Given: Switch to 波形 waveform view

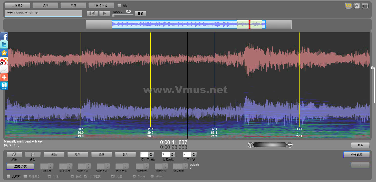Looking at the screenshot, I should (x=45, y=5).
